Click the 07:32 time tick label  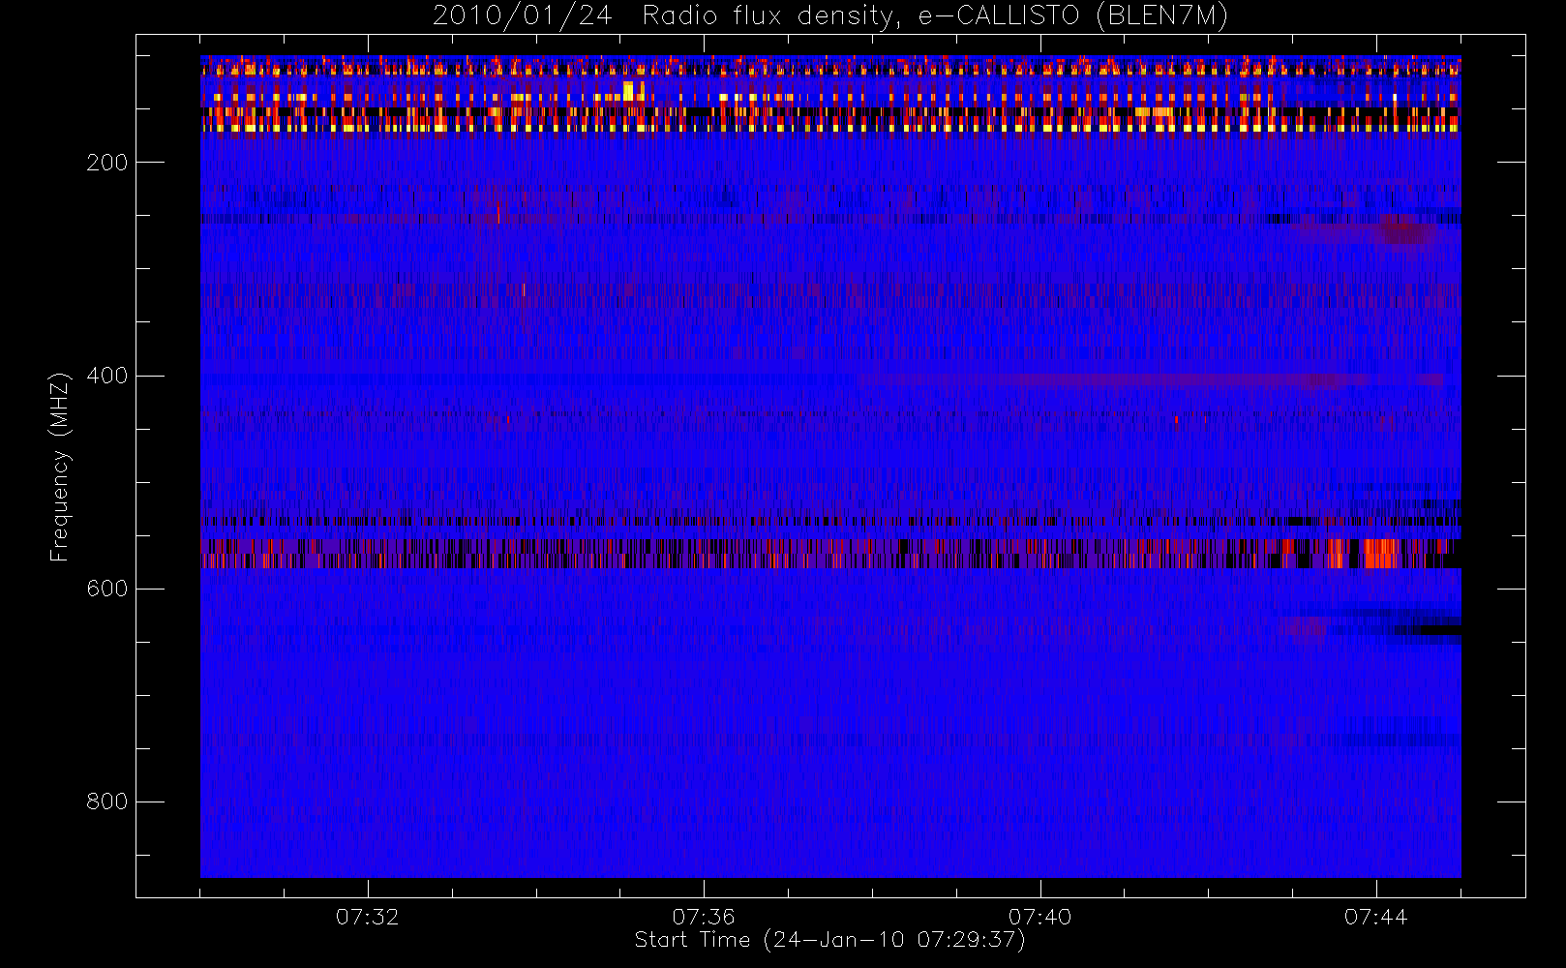367,917
